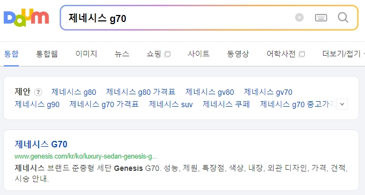Open the virtual keyboard icon
The image size is (365, 195).
[321, 18]
